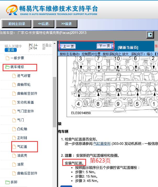Screen dimensions: 158x187
Task: Click document icon beside 气门密封件
Action: click(14, 111)
